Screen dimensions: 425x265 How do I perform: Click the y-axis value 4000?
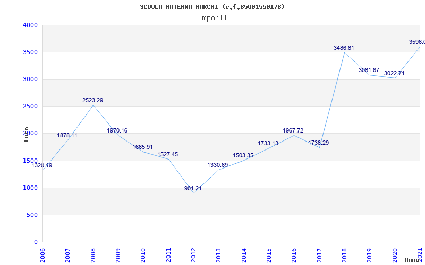30,25
